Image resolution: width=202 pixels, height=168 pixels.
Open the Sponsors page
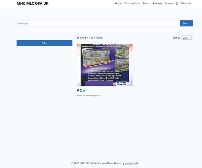click(x=157, y=3)
